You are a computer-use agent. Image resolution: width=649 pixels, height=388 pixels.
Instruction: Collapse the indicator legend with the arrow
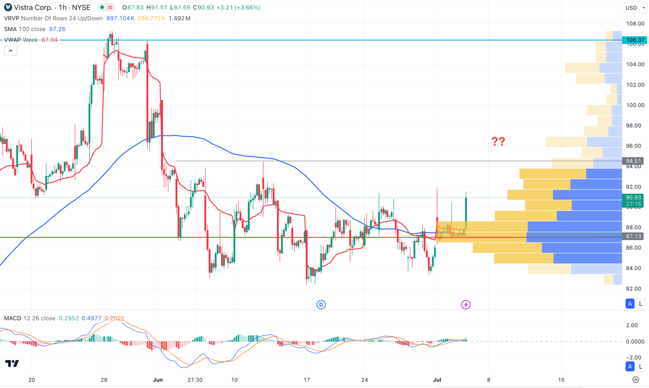10,51
